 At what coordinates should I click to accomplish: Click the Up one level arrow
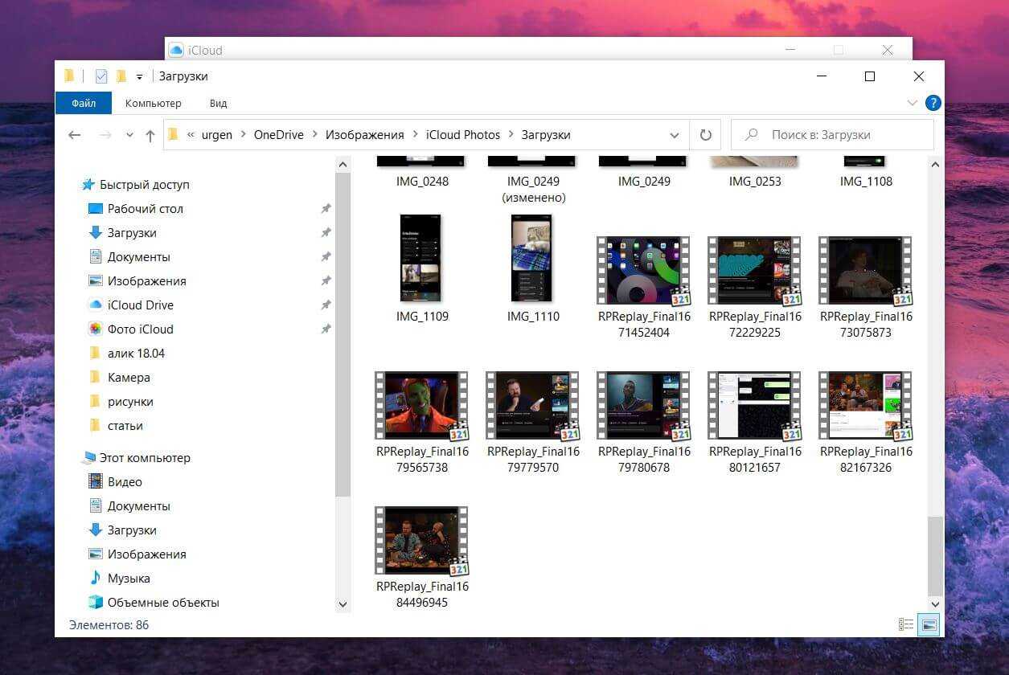150,136
